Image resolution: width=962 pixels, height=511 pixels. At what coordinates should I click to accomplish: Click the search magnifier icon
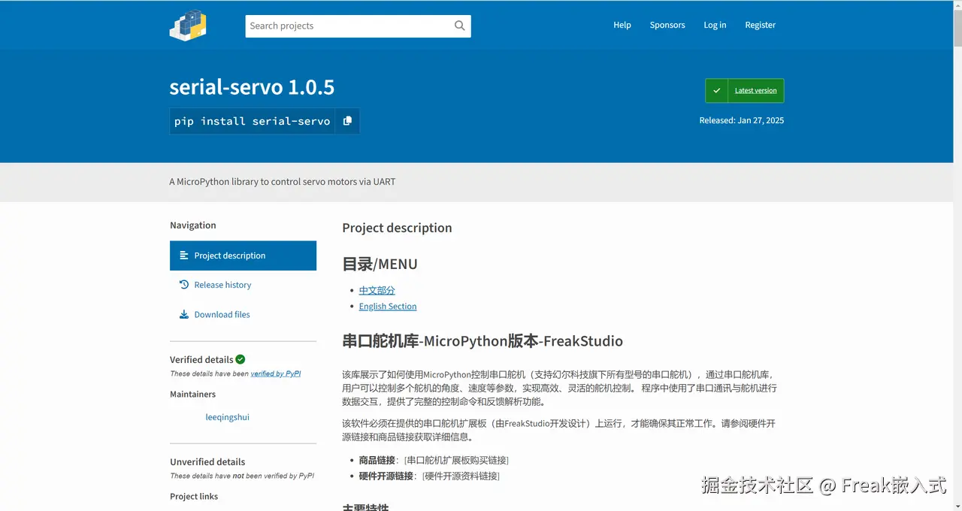point(460,26)
